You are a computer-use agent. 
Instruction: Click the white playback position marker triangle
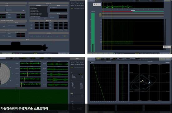coord(133,12)
